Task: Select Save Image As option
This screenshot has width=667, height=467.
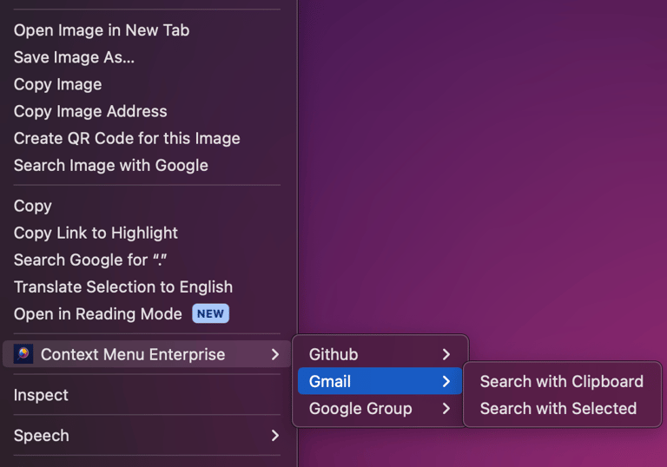Action: (x=74, y=57)
